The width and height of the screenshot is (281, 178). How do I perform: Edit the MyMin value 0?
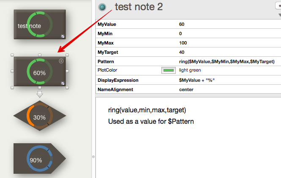[x=180, y=33]
